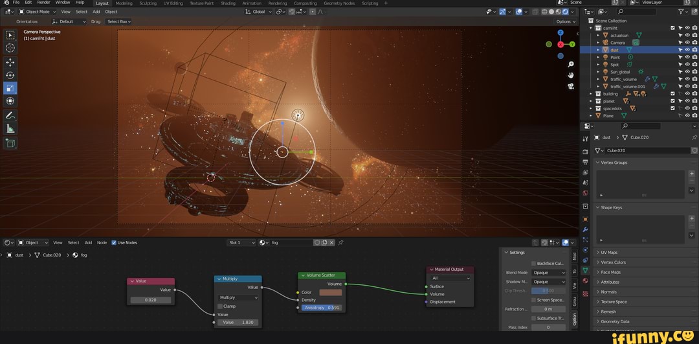The width and height of the screenshot is (699, 344).
Task: Click the zoom magnifier icon in viewport
Action: [571, 64]
